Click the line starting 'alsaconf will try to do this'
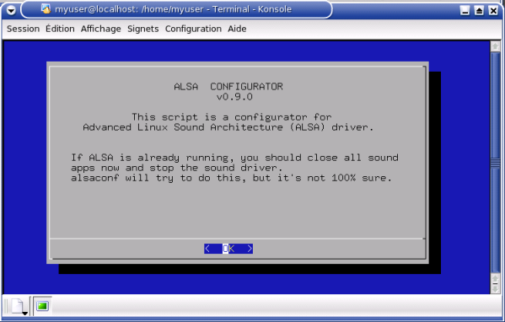 tap(231, 178)
